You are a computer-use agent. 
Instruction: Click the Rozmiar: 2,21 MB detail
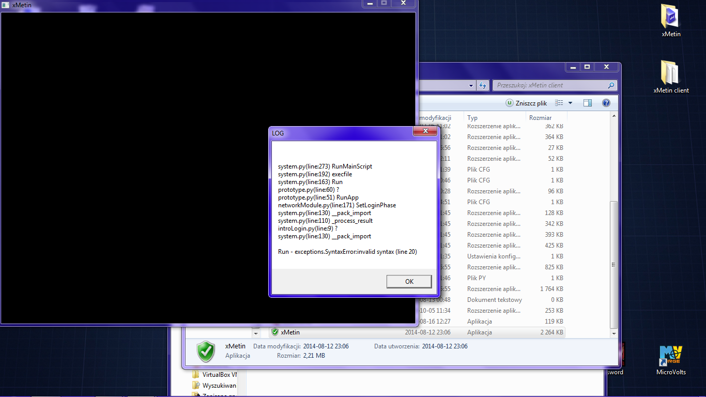pyautogui.click(x=301, y=356)
